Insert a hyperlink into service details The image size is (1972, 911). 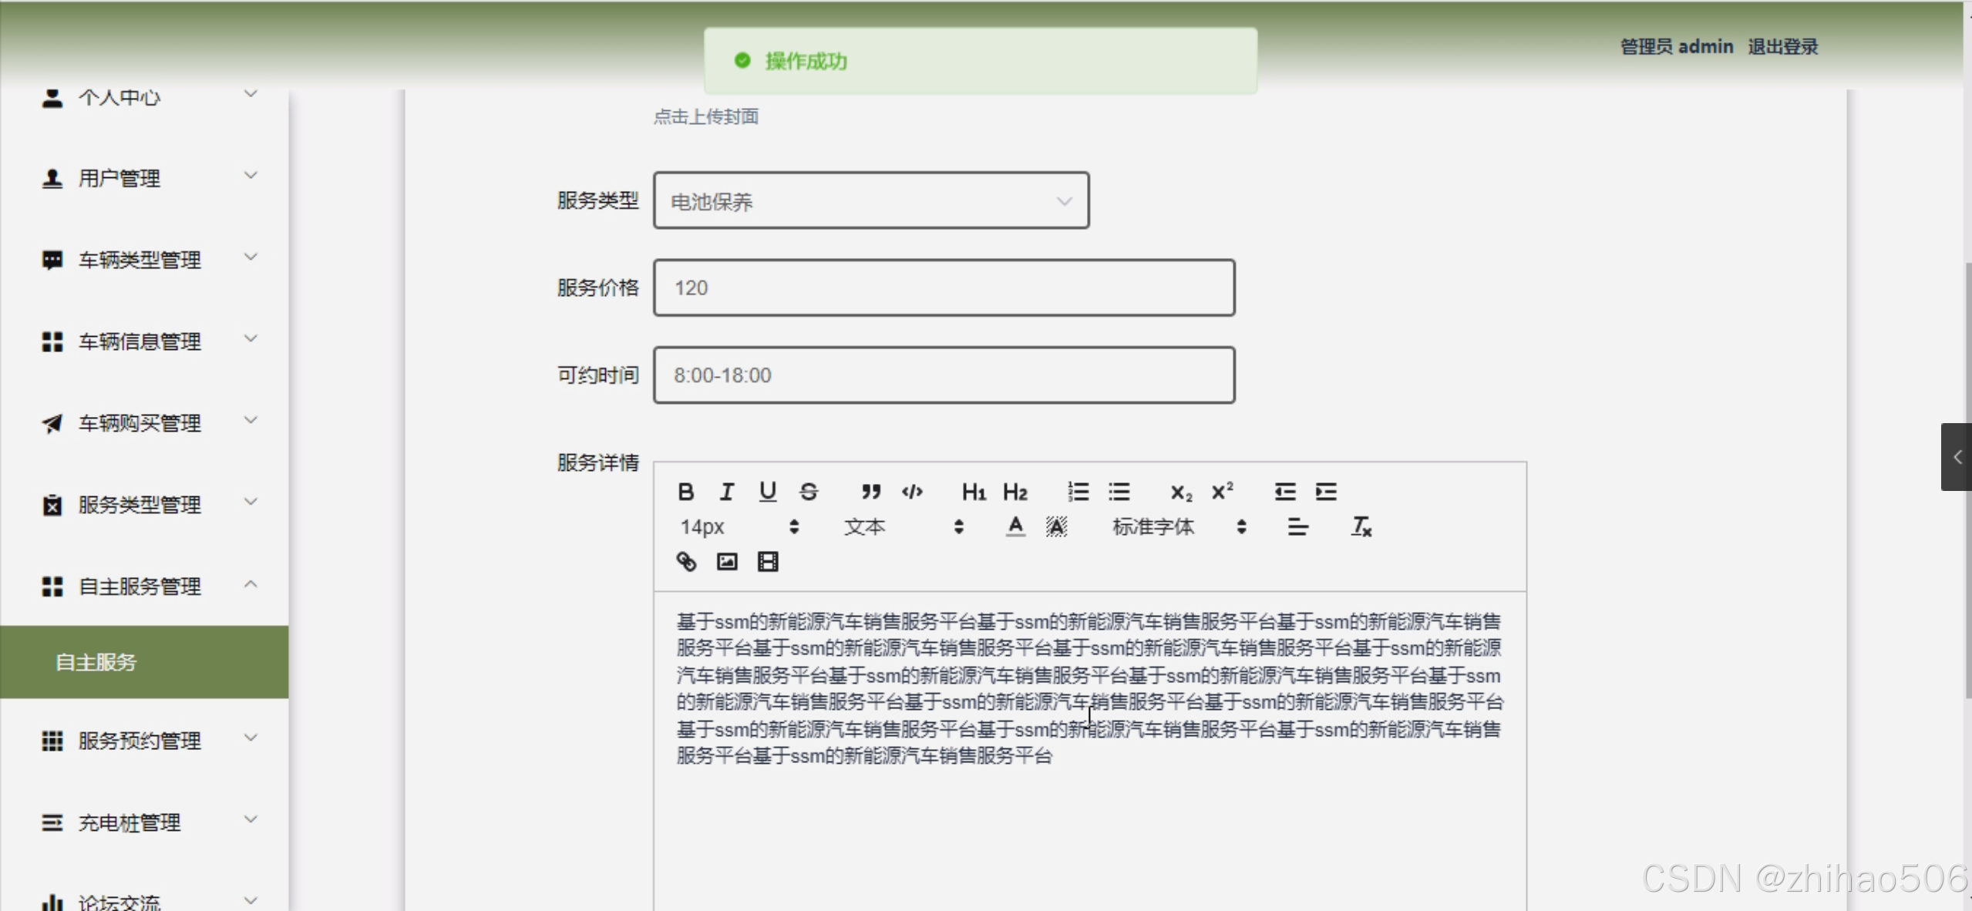[x=685, y=562]
